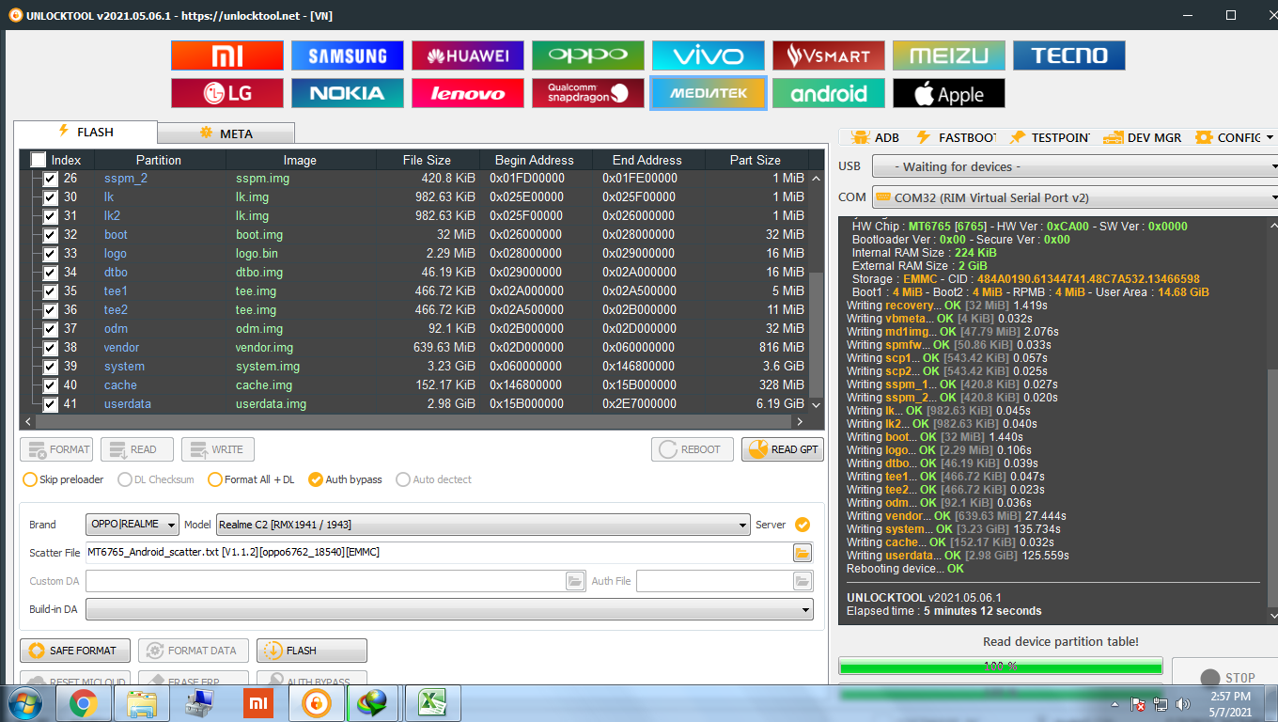Switch to the FLASH tab

pos(86,133)
